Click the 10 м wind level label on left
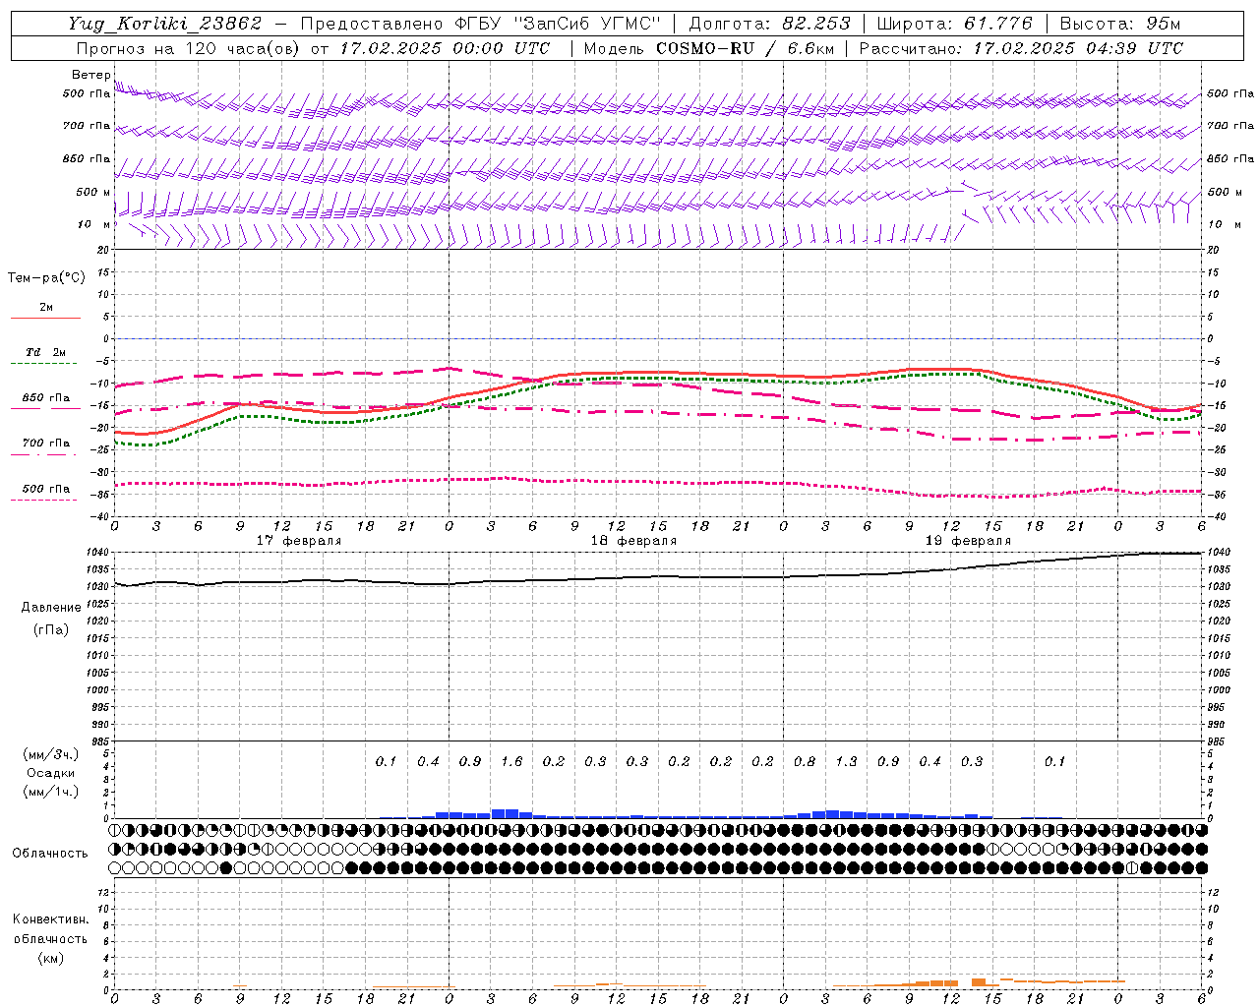Screen dimensions: 1259x1007 point(94,224)
